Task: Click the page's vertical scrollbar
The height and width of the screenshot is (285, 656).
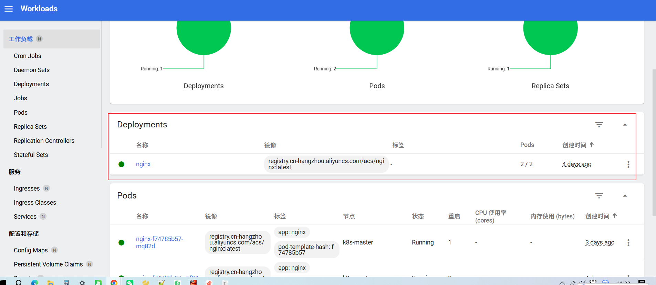Action: click(x=654, y=142)
